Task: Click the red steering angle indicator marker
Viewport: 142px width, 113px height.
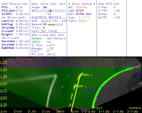Action: [x=51, y=11]
